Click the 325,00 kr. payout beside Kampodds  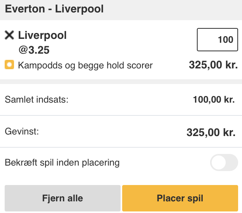click(x=213, y=65)
